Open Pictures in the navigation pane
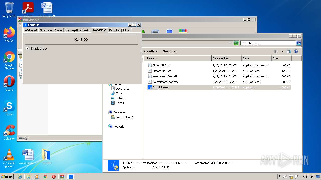The height and width of the screenshot is (180, 321). click(121, 98)
